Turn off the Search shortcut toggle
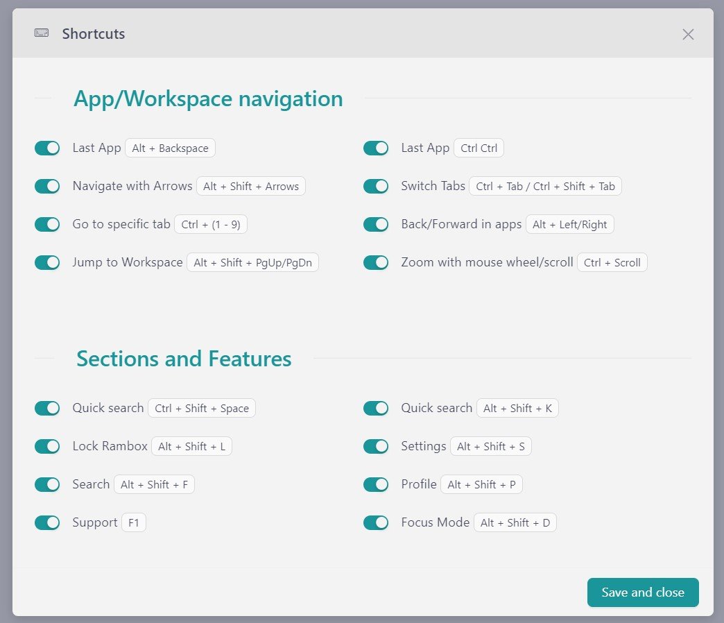Viewport: 724px width, 623px height. [47, 484]
